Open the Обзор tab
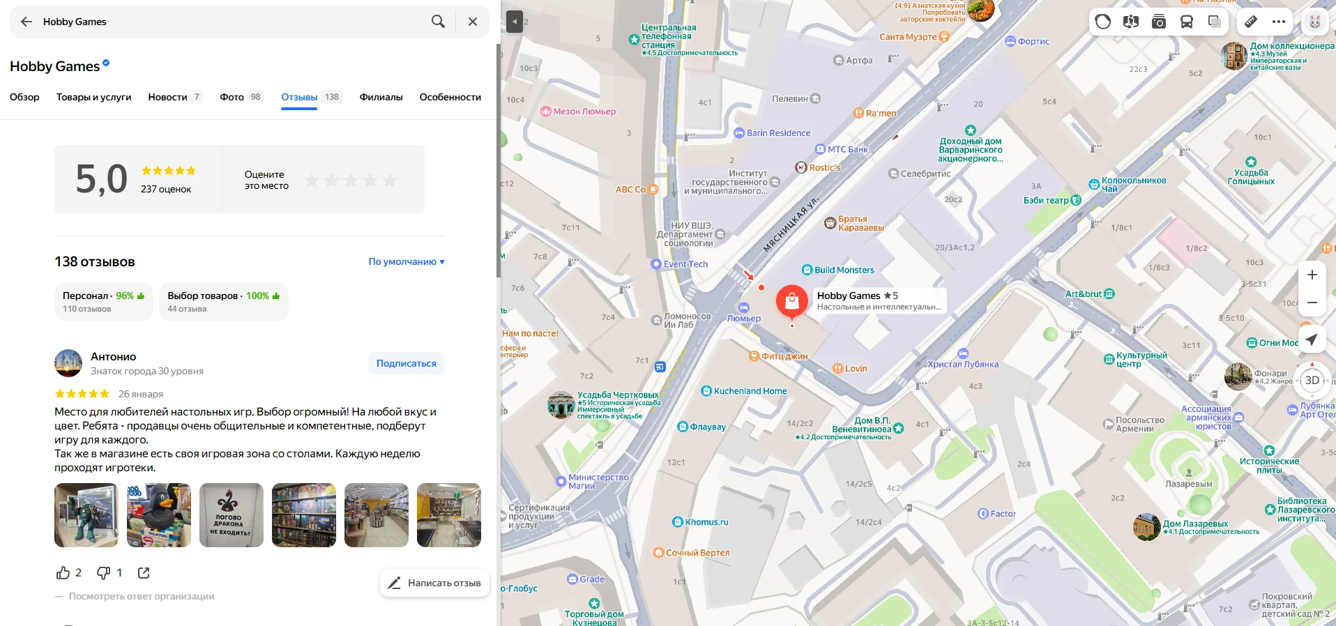This screenshot has height=626, width=1336. [24, 97]
